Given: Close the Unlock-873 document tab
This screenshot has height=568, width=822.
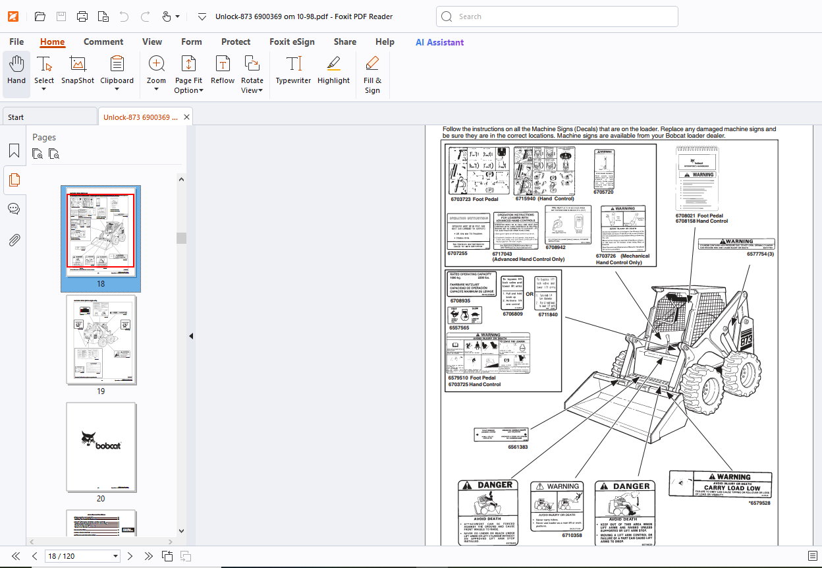Looking at the screenshot, I should click(x=186, y=117).
